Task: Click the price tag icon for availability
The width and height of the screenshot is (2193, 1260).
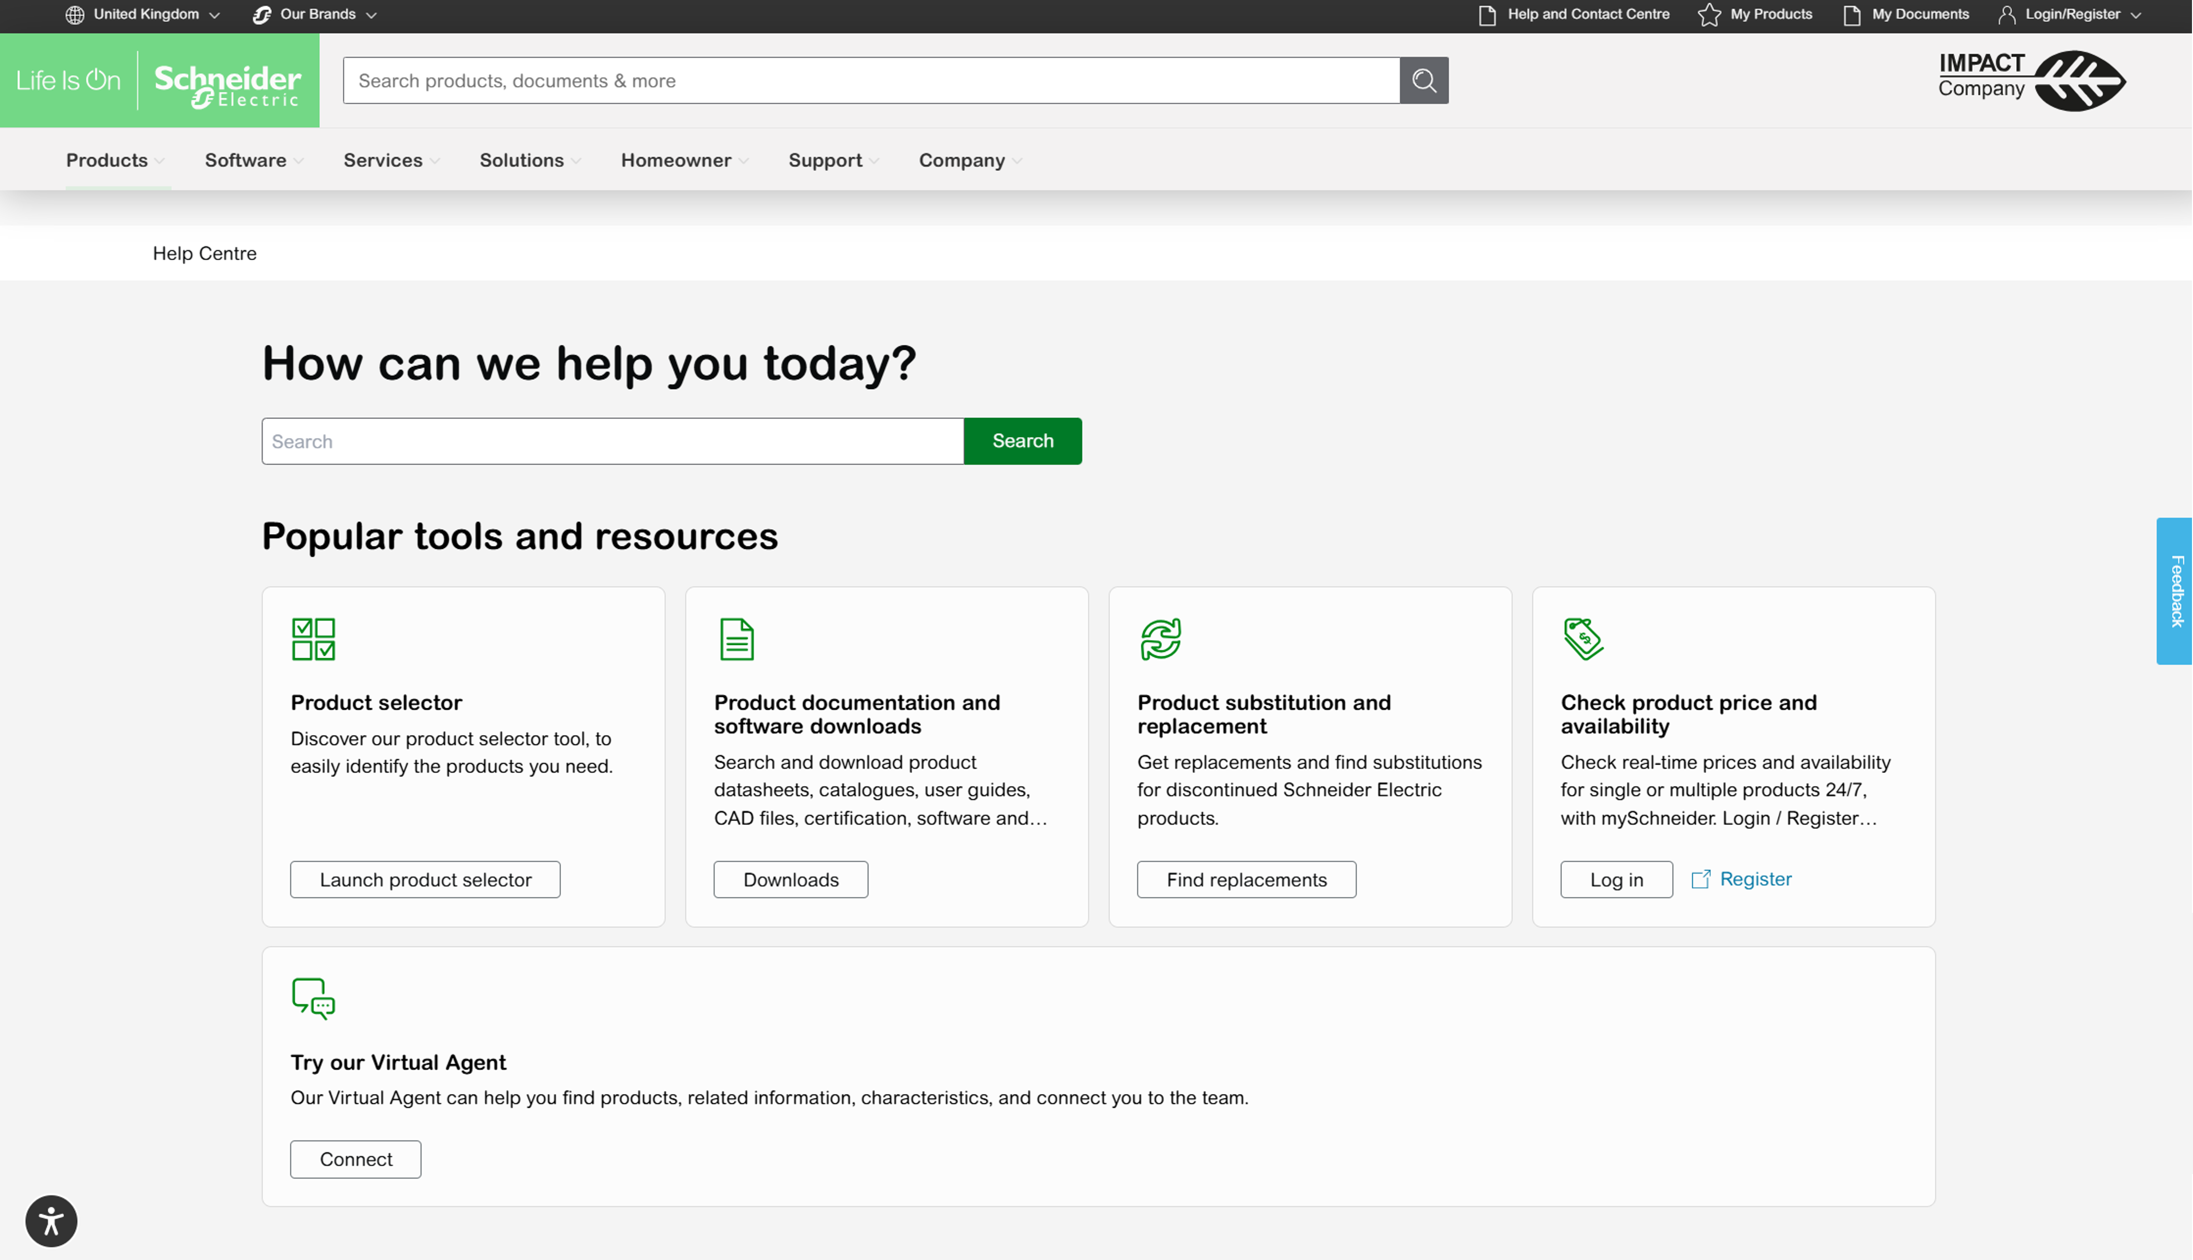Action: pyautogui.click(x=1584, y=638)
